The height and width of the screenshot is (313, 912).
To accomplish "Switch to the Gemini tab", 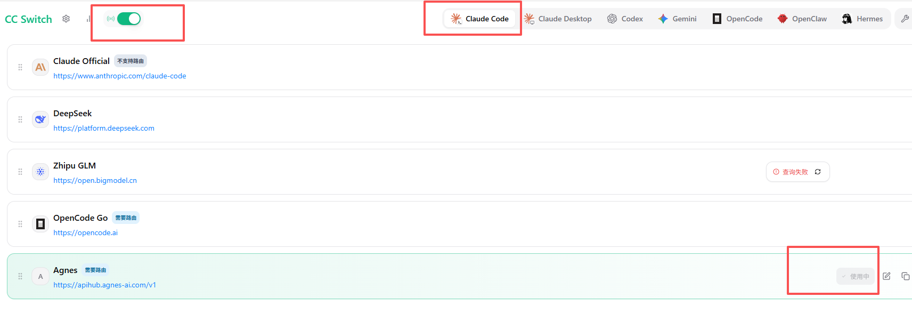I will pos(677,19).
